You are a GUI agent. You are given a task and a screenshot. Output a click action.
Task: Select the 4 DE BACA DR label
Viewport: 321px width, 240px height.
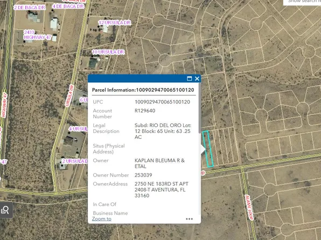point(68,6)
